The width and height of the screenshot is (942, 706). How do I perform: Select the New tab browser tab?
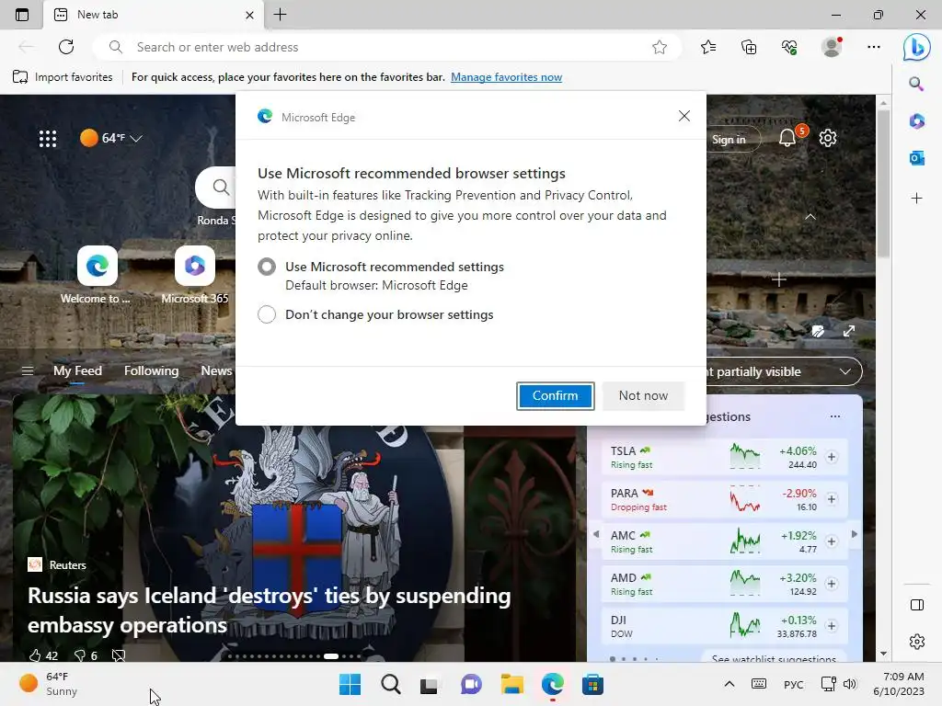[x=154, y=15]
